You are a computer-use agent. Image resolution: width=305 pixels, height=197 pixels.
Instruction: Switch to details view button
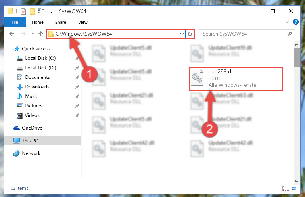coord(285,189)
